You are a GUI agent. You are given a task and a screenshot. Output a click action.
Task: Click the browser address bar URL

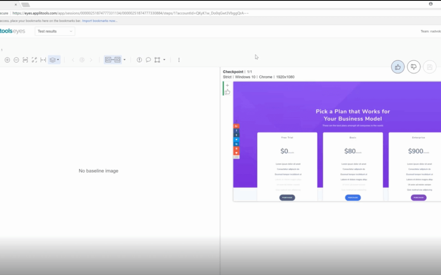point(131,13)
